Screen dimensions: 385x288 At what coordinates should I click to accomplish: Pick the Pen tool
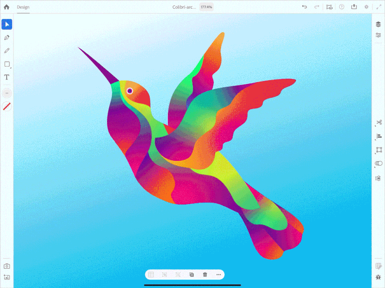pyautogui.click(x=7, y=36)
